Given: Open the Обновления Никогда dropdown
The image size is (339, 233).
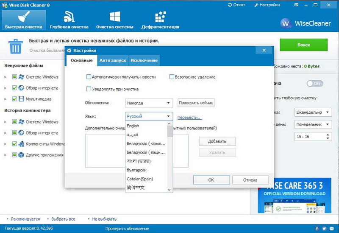Looking at the screenshot, I should point(149,103).
